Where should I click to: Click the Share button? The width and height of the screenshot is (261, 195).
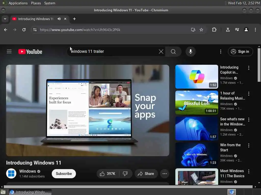click(146, 174)
